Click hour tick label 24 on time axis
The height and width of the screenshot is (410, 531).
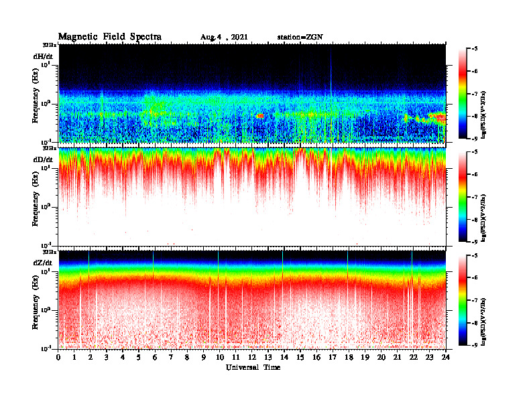pos(445,357)
